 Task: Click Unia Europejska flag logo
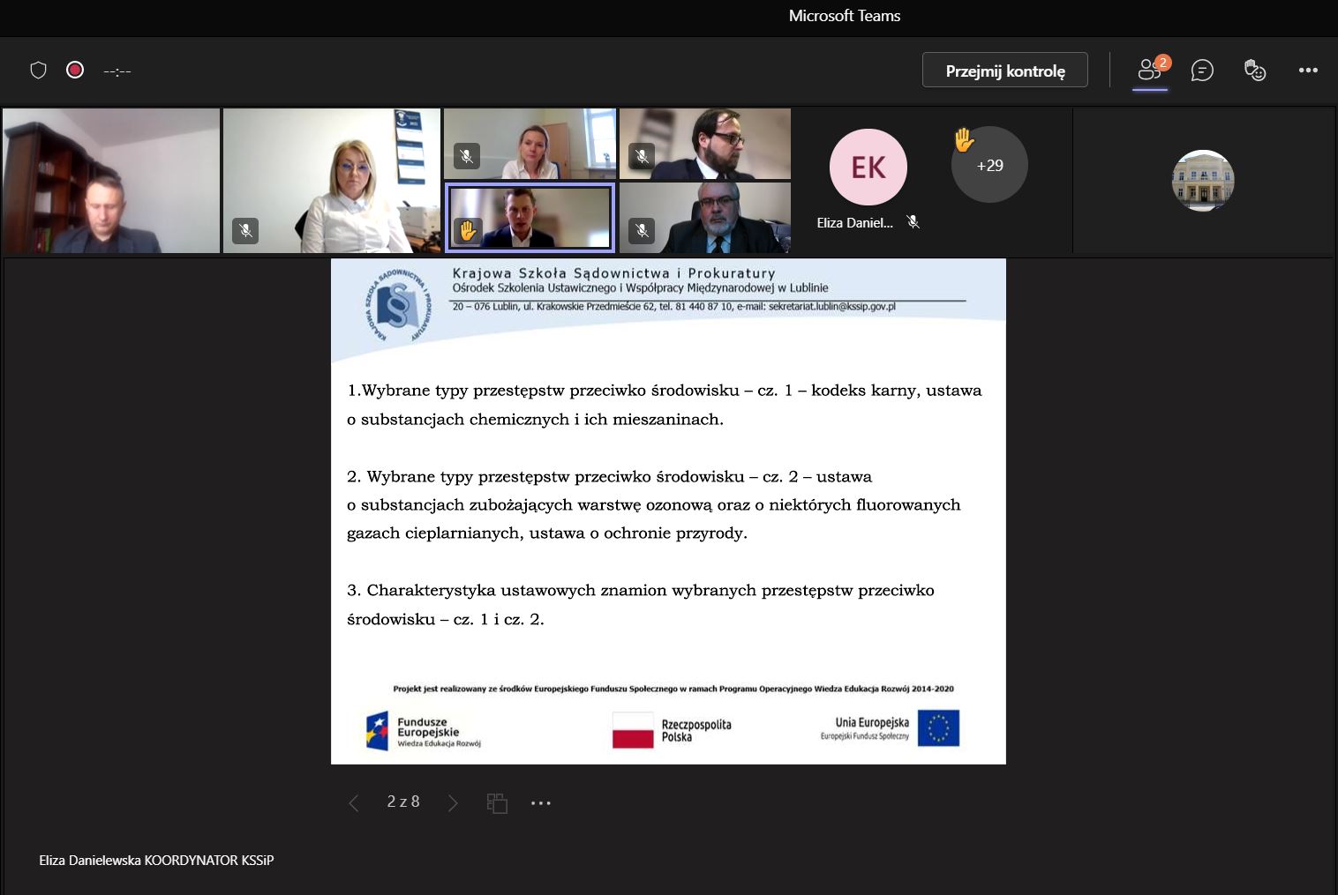pyautogui.click(x=890, y=728)
